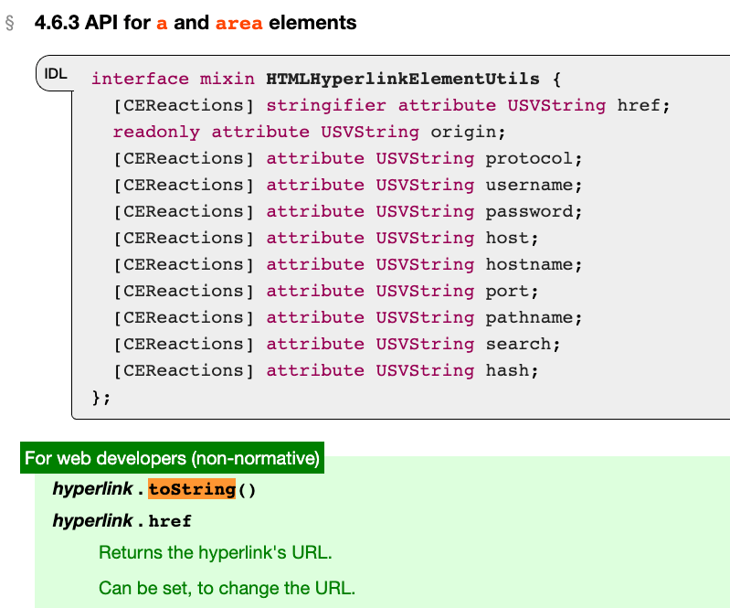This screenshot has height=608, width=730.
Task: Open the hash attribute definition
Action: [x=507, y=371]
